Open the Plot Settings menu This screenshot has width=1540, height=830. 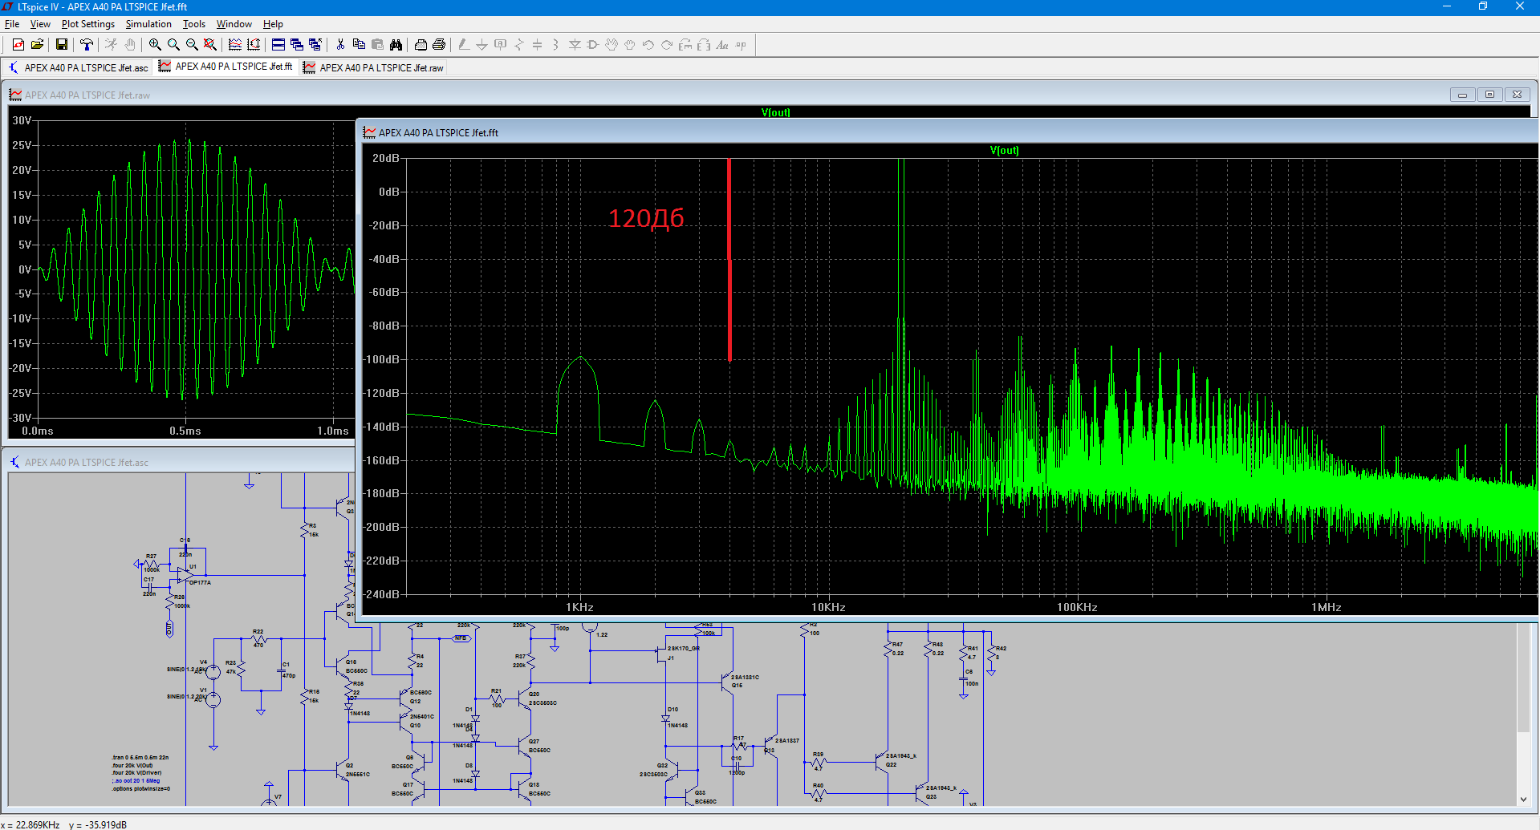tap(88, 24)
